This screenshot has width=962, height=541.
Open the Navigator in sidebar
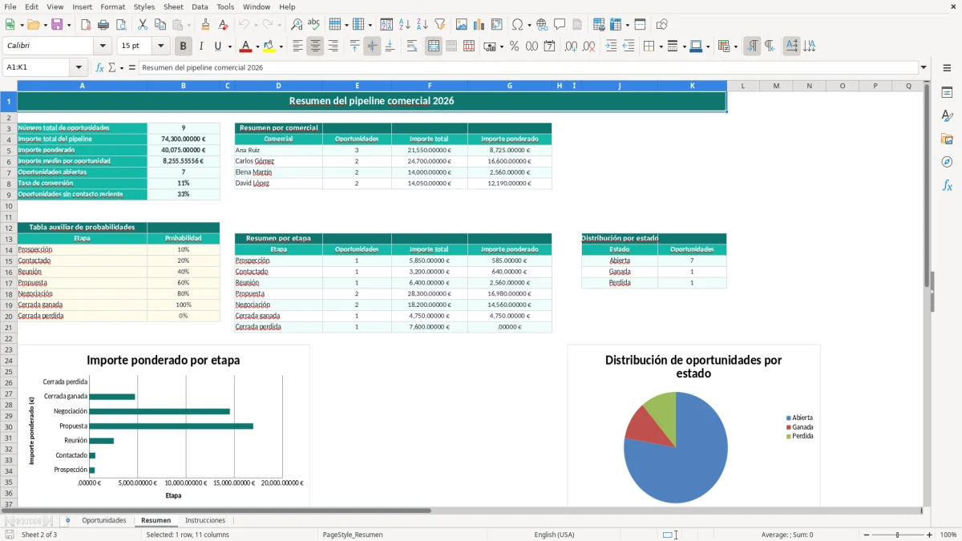[947, 162]
